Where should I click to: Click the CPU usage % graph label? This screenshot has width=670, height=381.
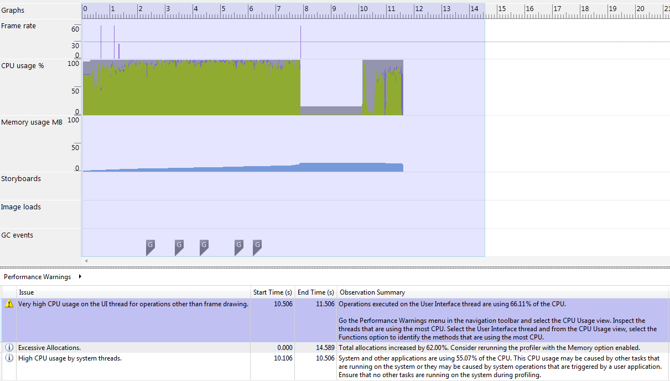[23, 66]
